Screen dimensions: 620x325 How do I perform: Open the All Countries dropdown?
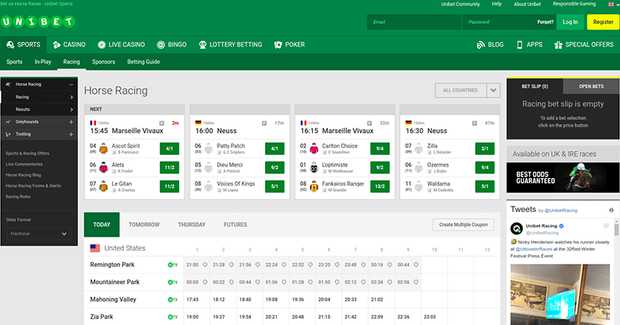coord(467,91)
